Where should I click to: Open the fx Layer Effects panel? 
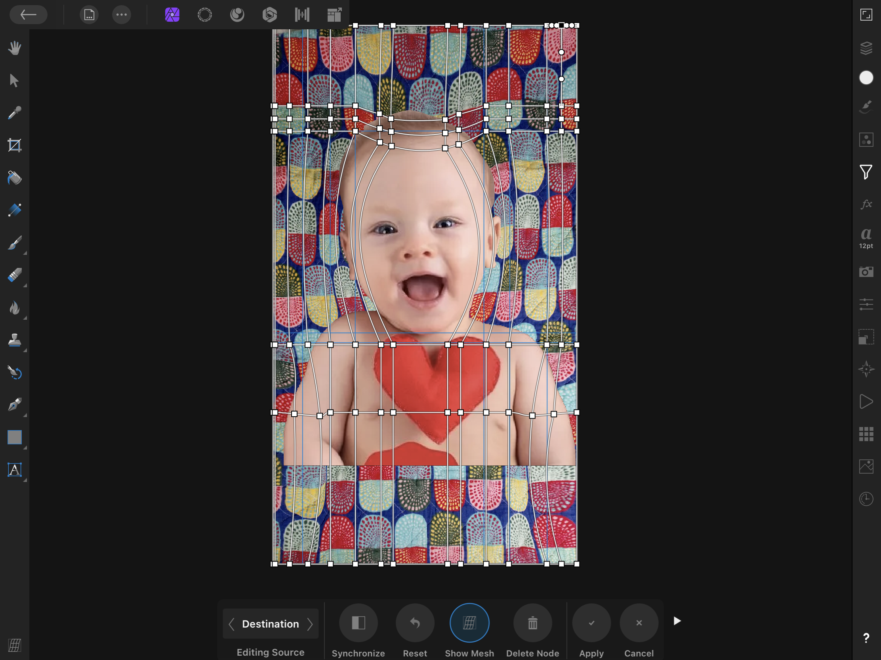[x=866, y=204]
